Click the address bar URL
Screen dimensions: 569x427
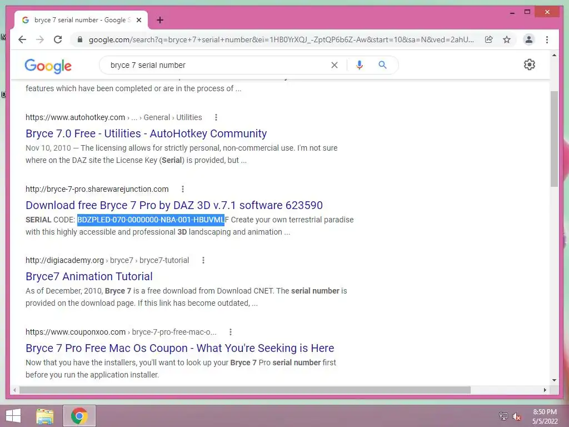tap(281, 39)
